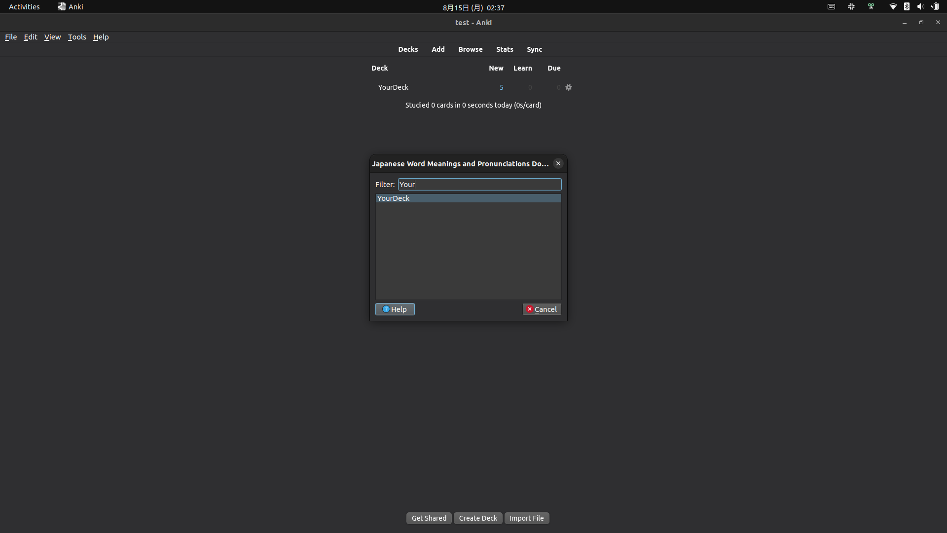Dismiss the deck chooser with its X icon
The image size is (947, 533).
[558, 163]
